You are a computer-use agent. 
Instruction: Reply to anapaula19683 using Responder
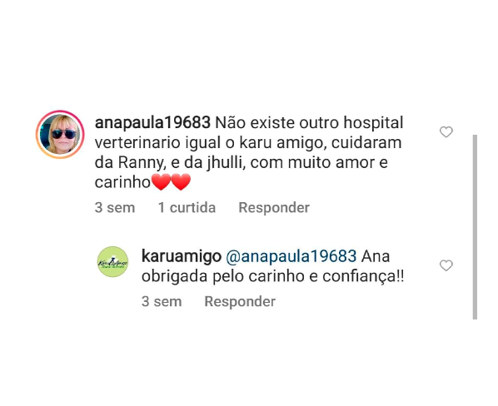[x=274, y=208]
